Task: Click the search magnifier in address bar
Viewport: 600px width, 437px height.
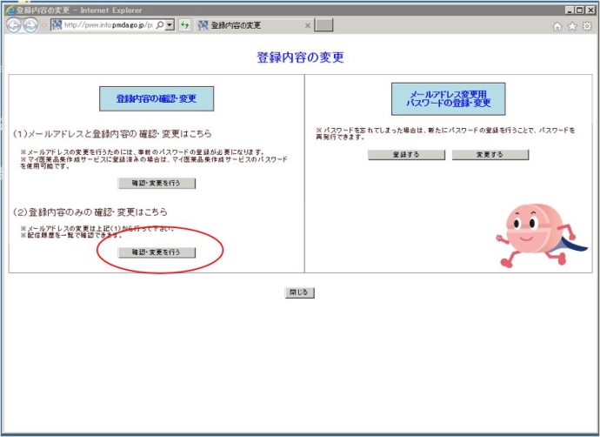Action: [160, 25]
